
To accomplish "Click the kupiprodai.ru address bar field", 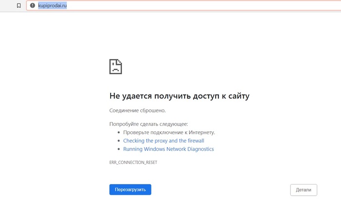I will point(184,5).
